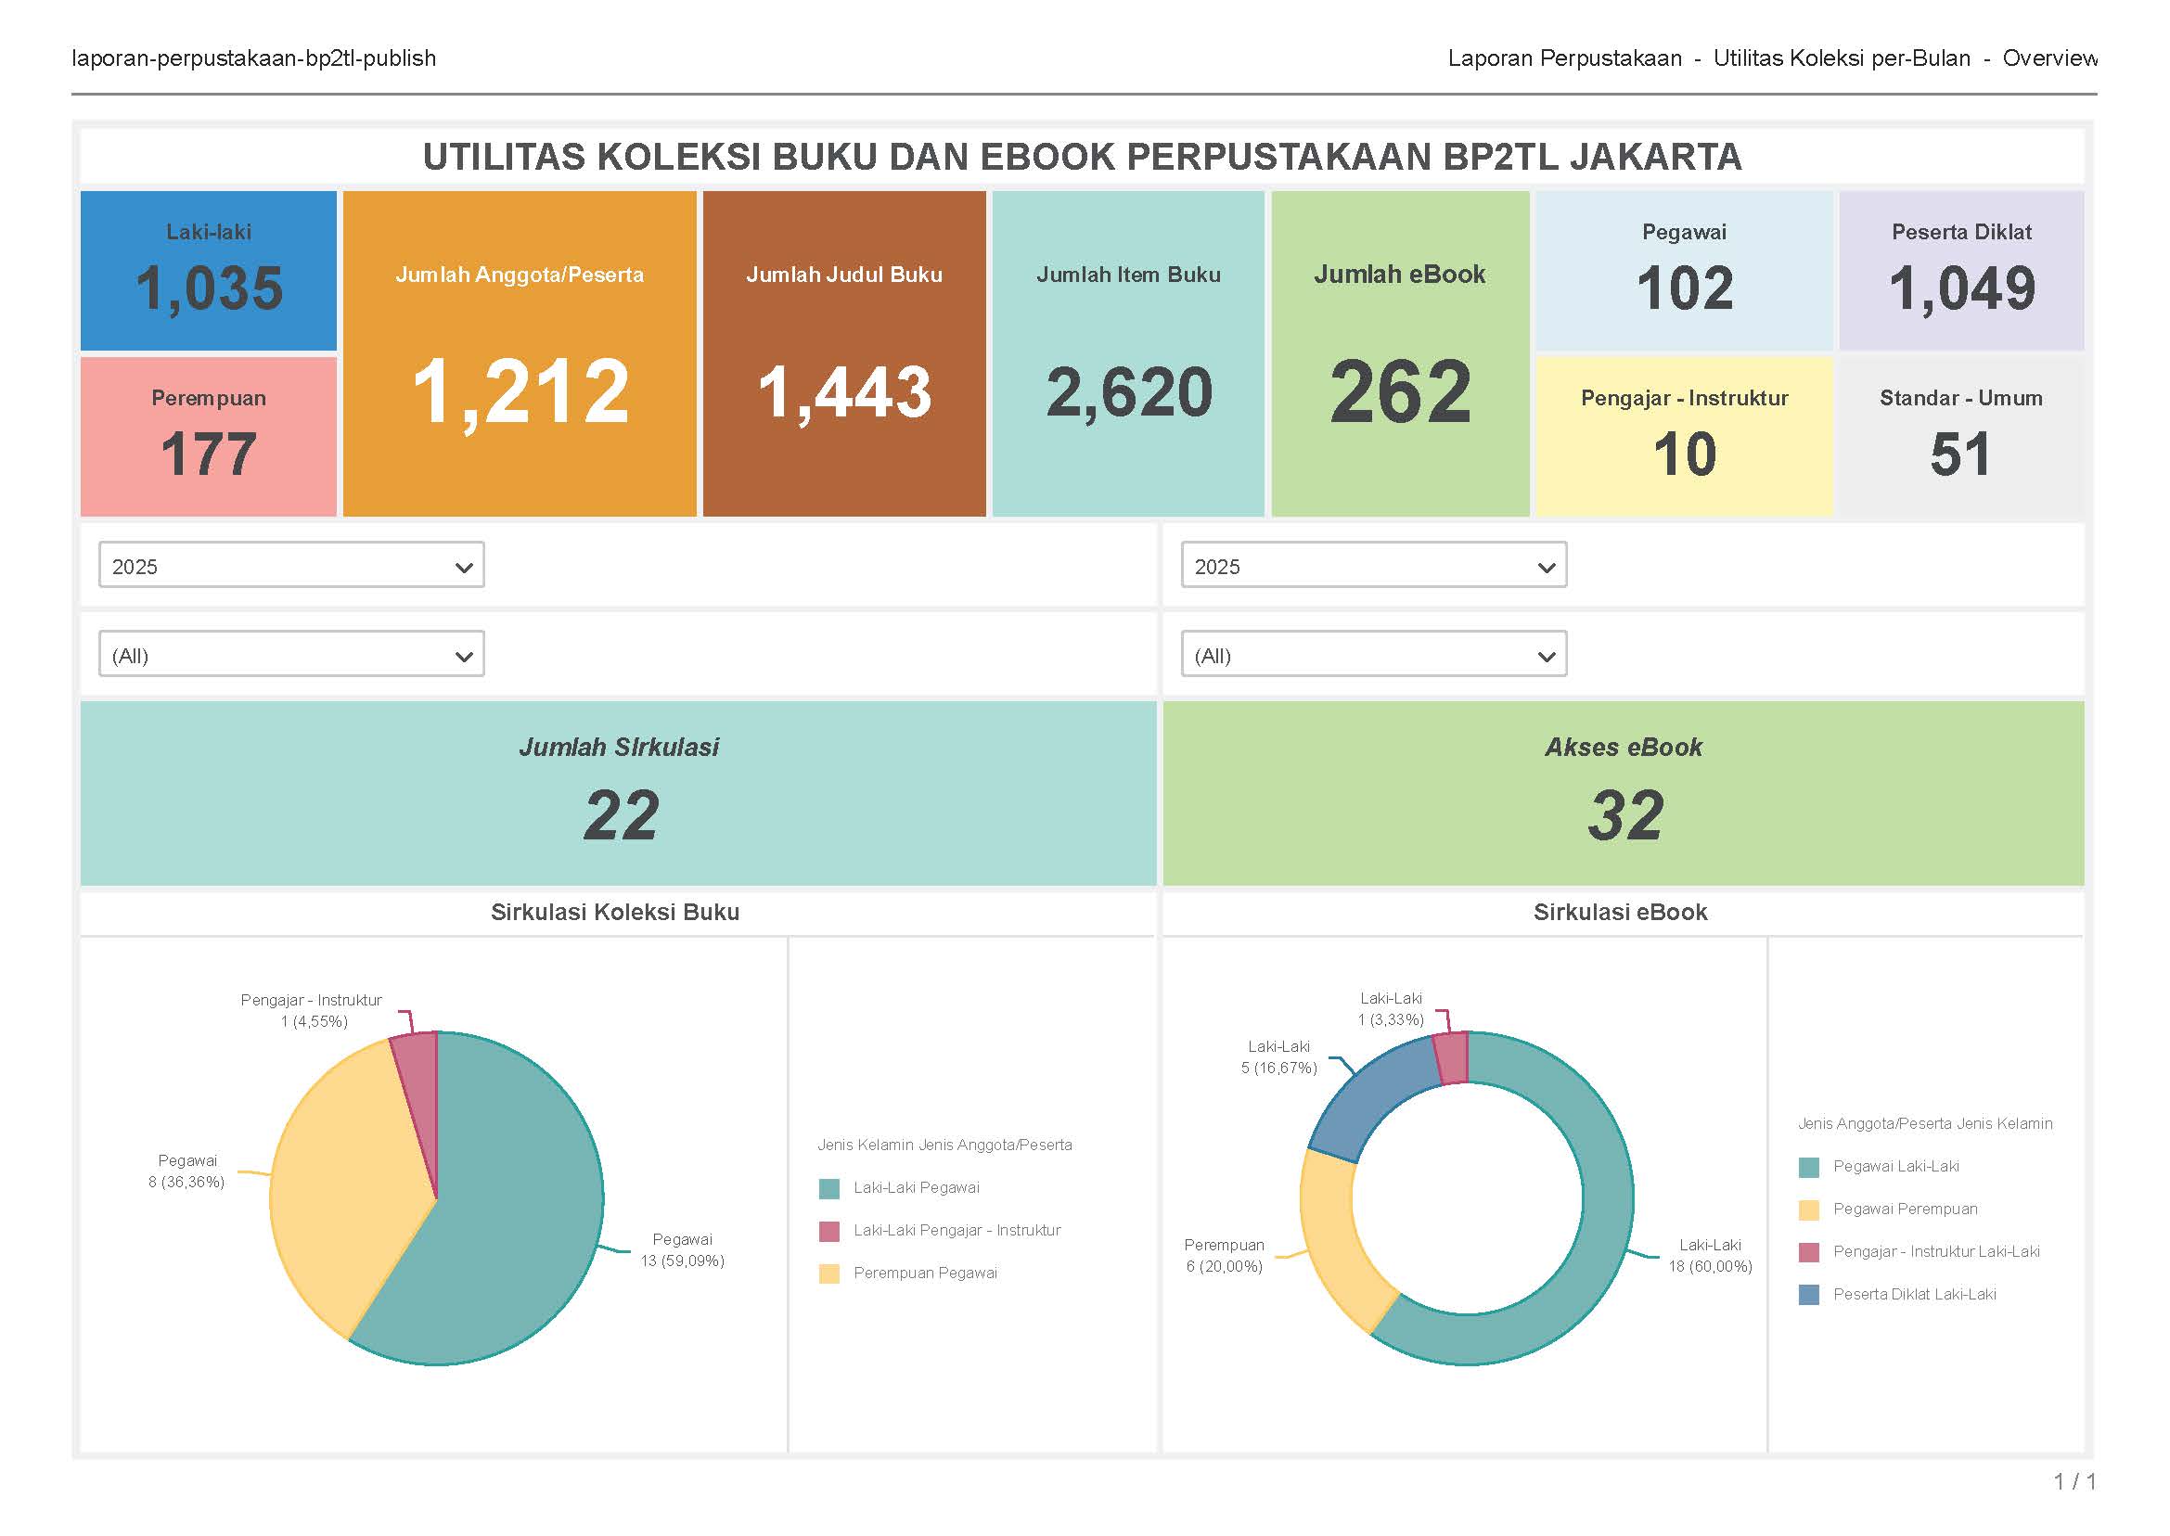Image resolution: width=2170 pixels, height=1536 pixels.
Task: Click Laki-Laki Pegawai teal legend swatch
Action: 828,1189
